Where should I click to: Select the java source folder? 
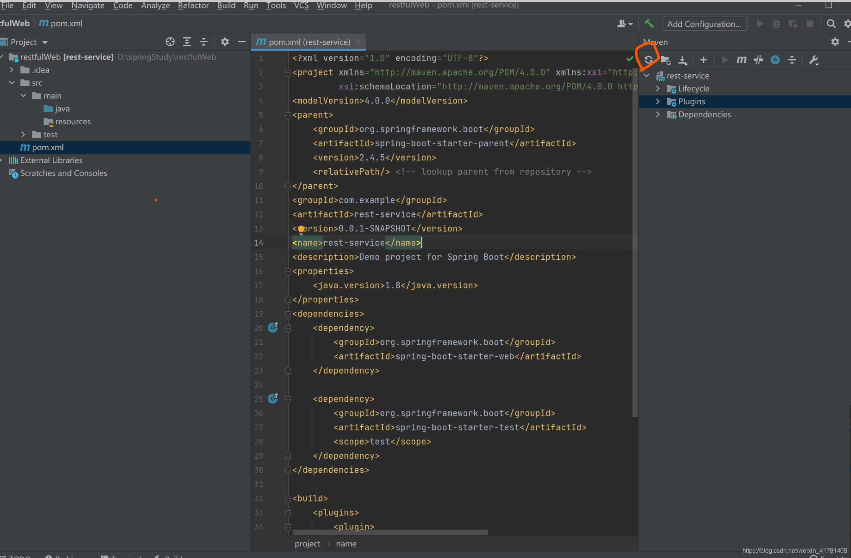(57, 109)
